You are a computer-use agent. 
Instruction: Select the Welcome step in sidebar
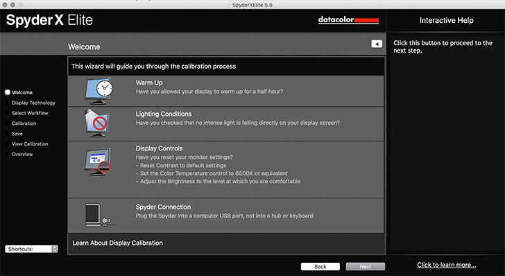19,92
